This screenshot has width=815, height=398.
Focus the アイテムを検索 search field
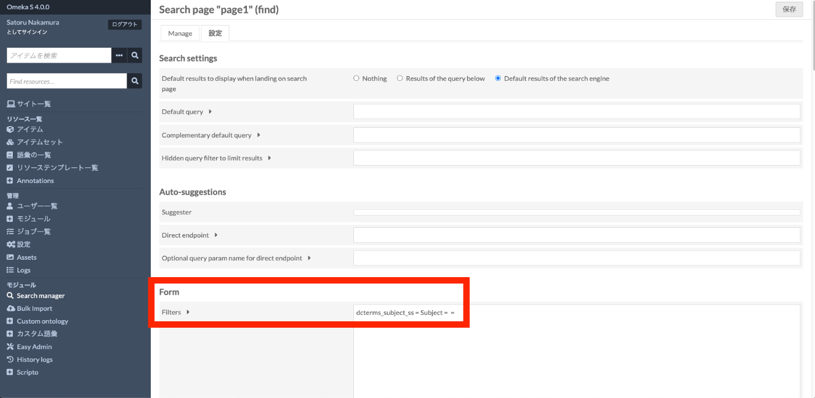[x=59, y=55]
